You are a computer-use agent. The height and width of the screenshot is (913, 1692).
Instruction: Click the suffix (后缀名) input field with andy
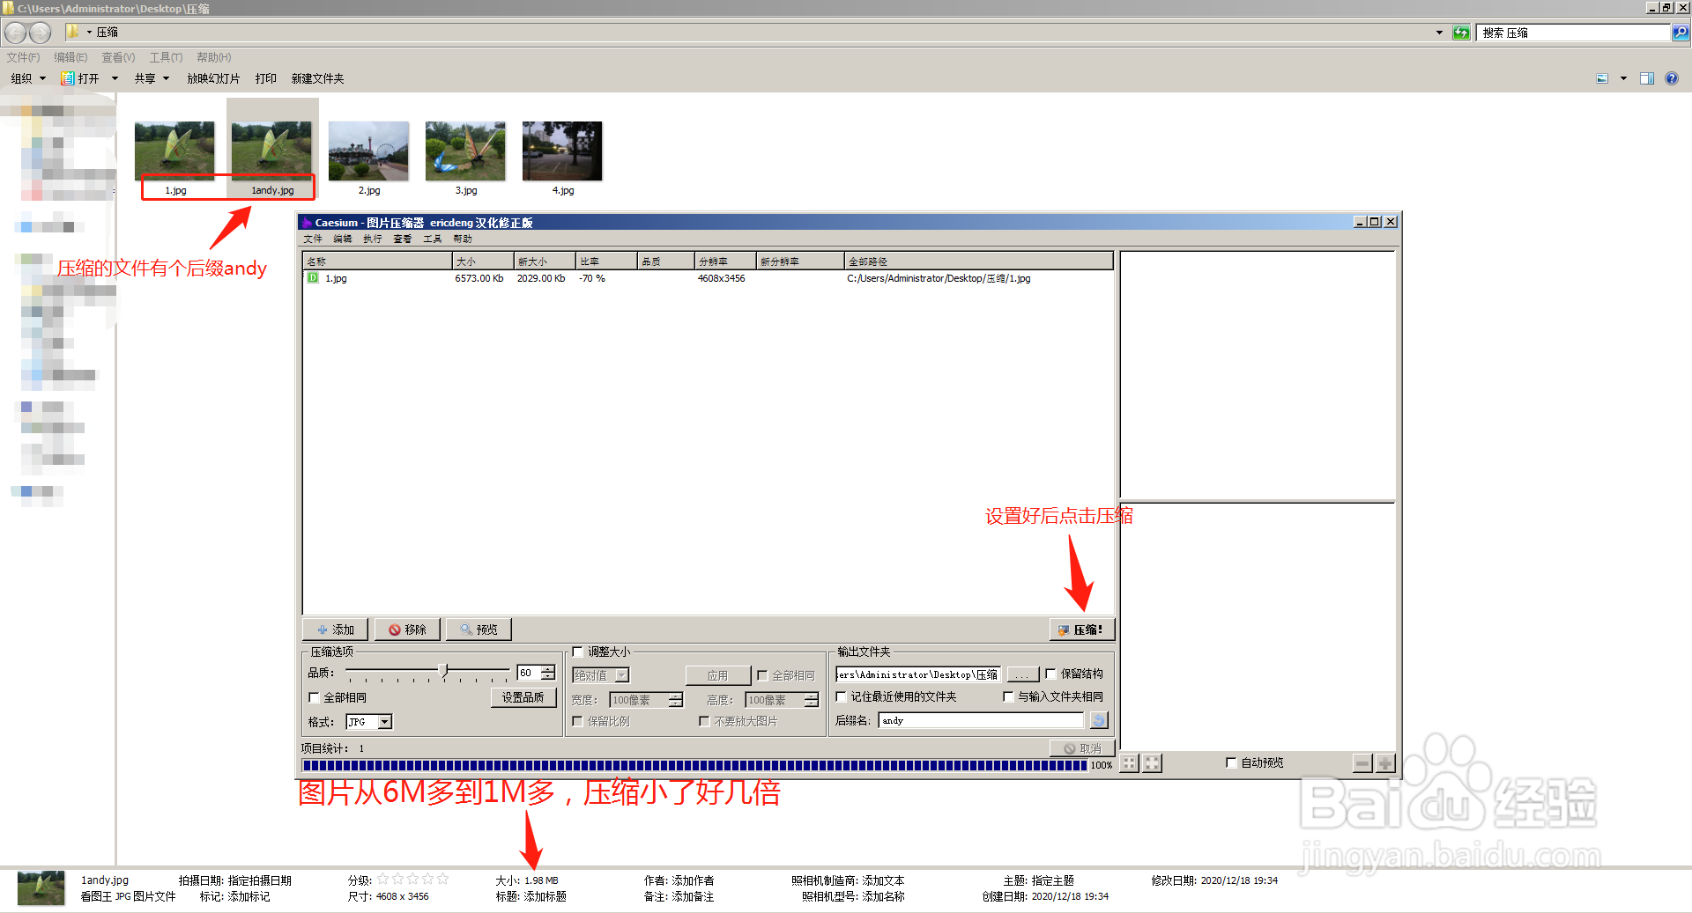click(981, 720)
